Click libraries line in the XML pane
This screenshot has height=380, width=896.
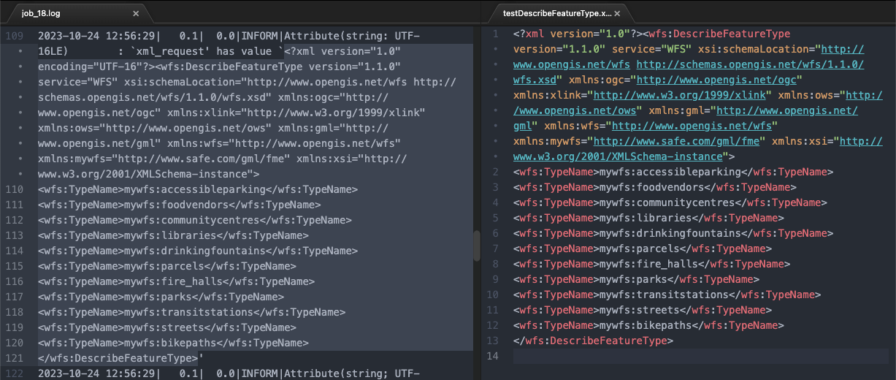[x=648, y=218]
